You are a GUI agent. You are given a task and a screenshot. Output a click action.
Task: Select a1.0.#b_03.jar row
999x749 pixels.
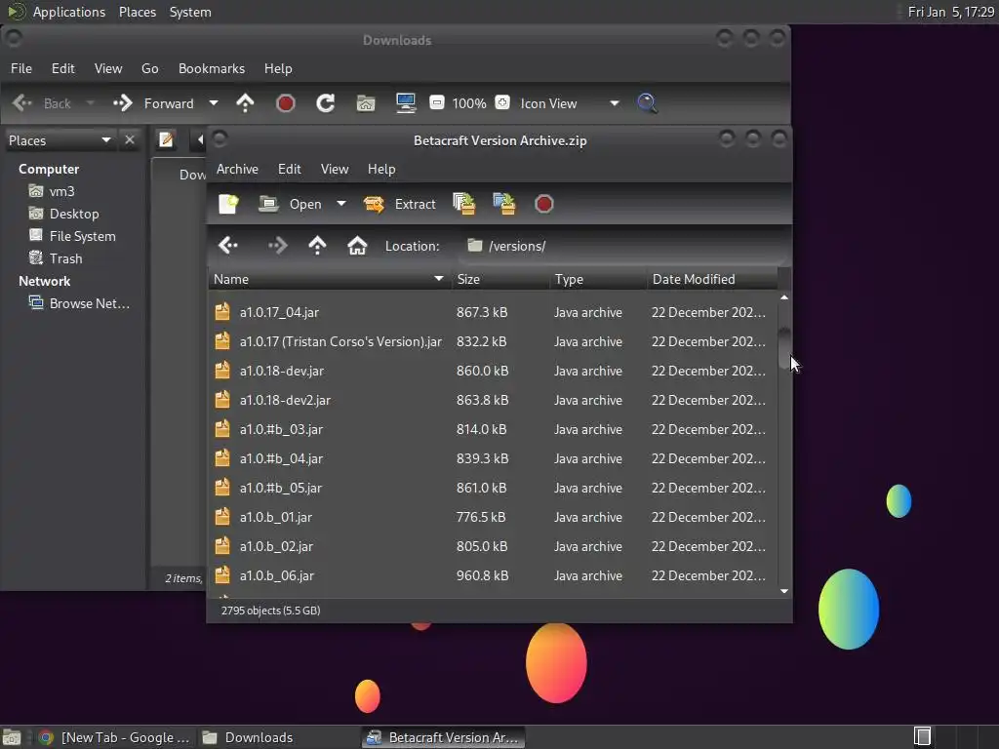[x=493, y=429]
